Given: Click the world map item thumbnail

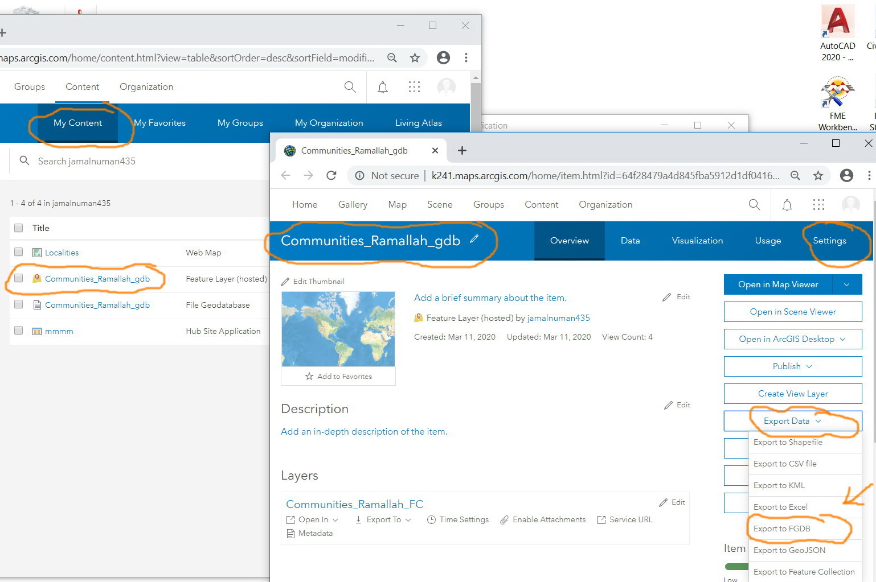Looking at the screenshot, I should 338,329.
